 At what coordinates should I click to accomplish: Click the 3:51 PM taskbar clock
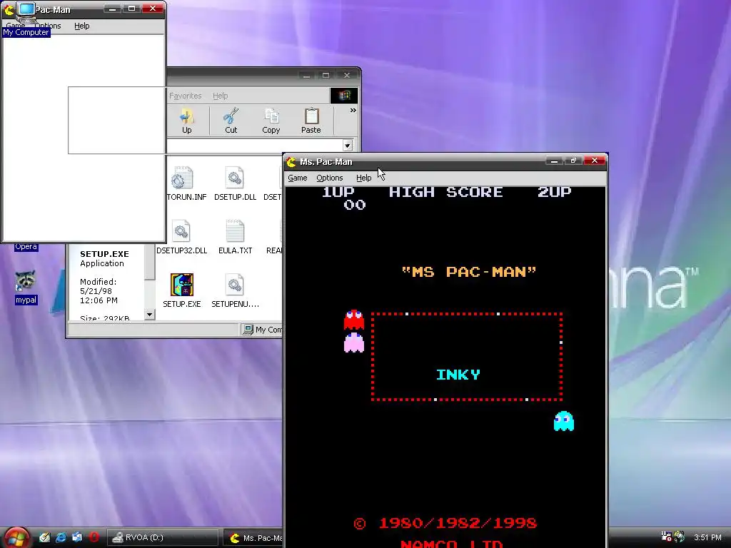coord(707,537)
